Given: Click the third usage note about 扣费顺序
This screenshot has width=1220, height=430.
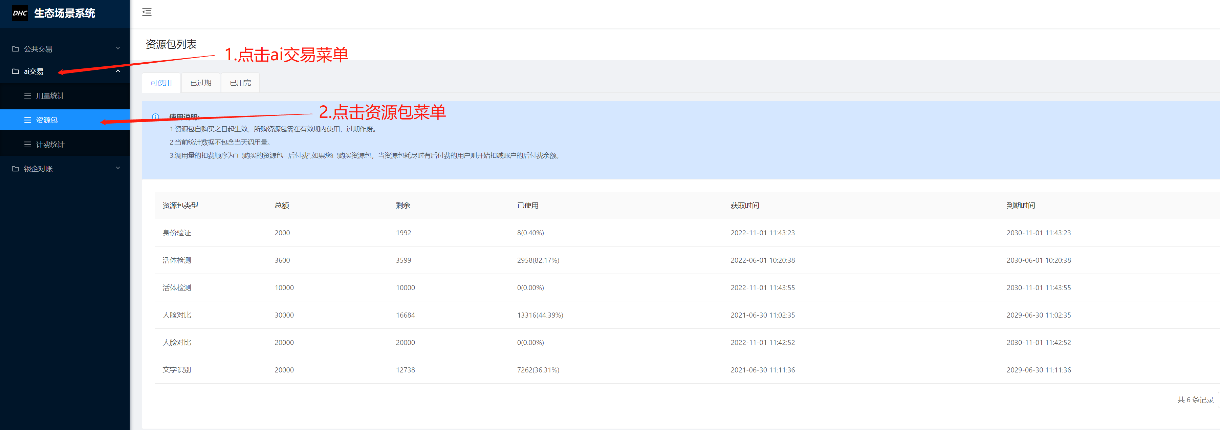Looking at the screenshot, I should point(366,156).
